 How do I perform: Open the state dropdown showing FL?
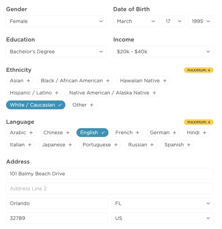tap(163, 204)
